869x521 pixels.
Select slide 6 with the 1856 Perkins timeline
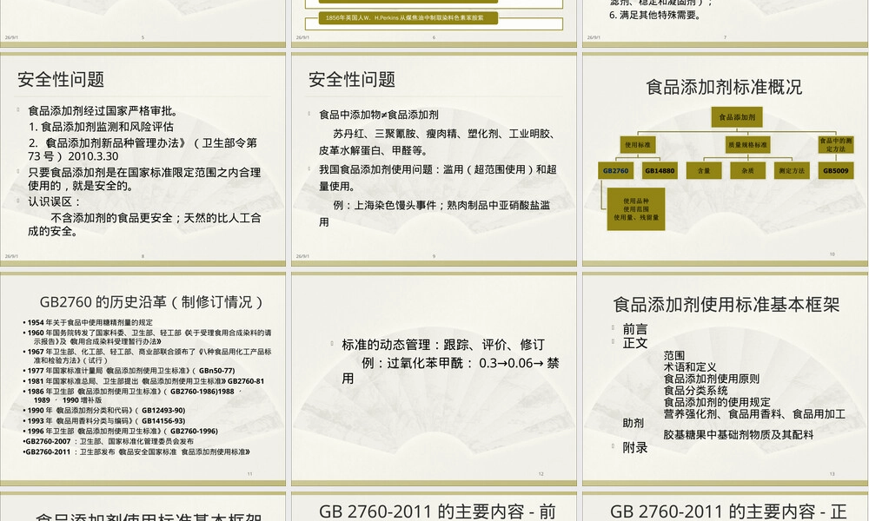(x=434, y=23)
